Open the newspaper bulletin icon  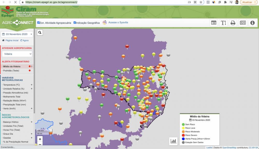pos(243,23)
